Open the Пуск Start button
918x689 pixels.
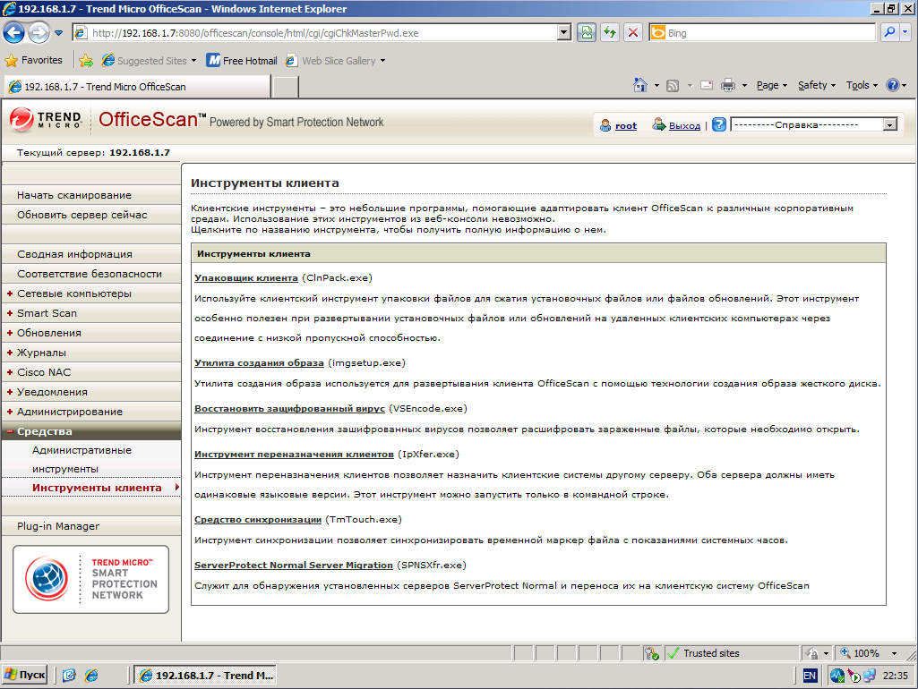(x=24, y=675)
